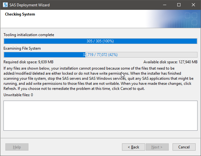Select the 'Required disk space: 9,639 MB' text
201x156 pixels.
point(28,62)
